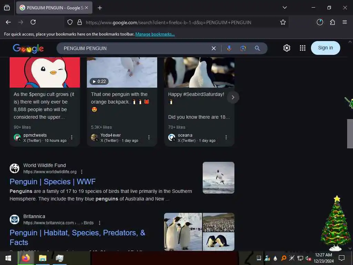Focus the Google search input field
This screenshot has width=353, height=265.
point(135,48)
